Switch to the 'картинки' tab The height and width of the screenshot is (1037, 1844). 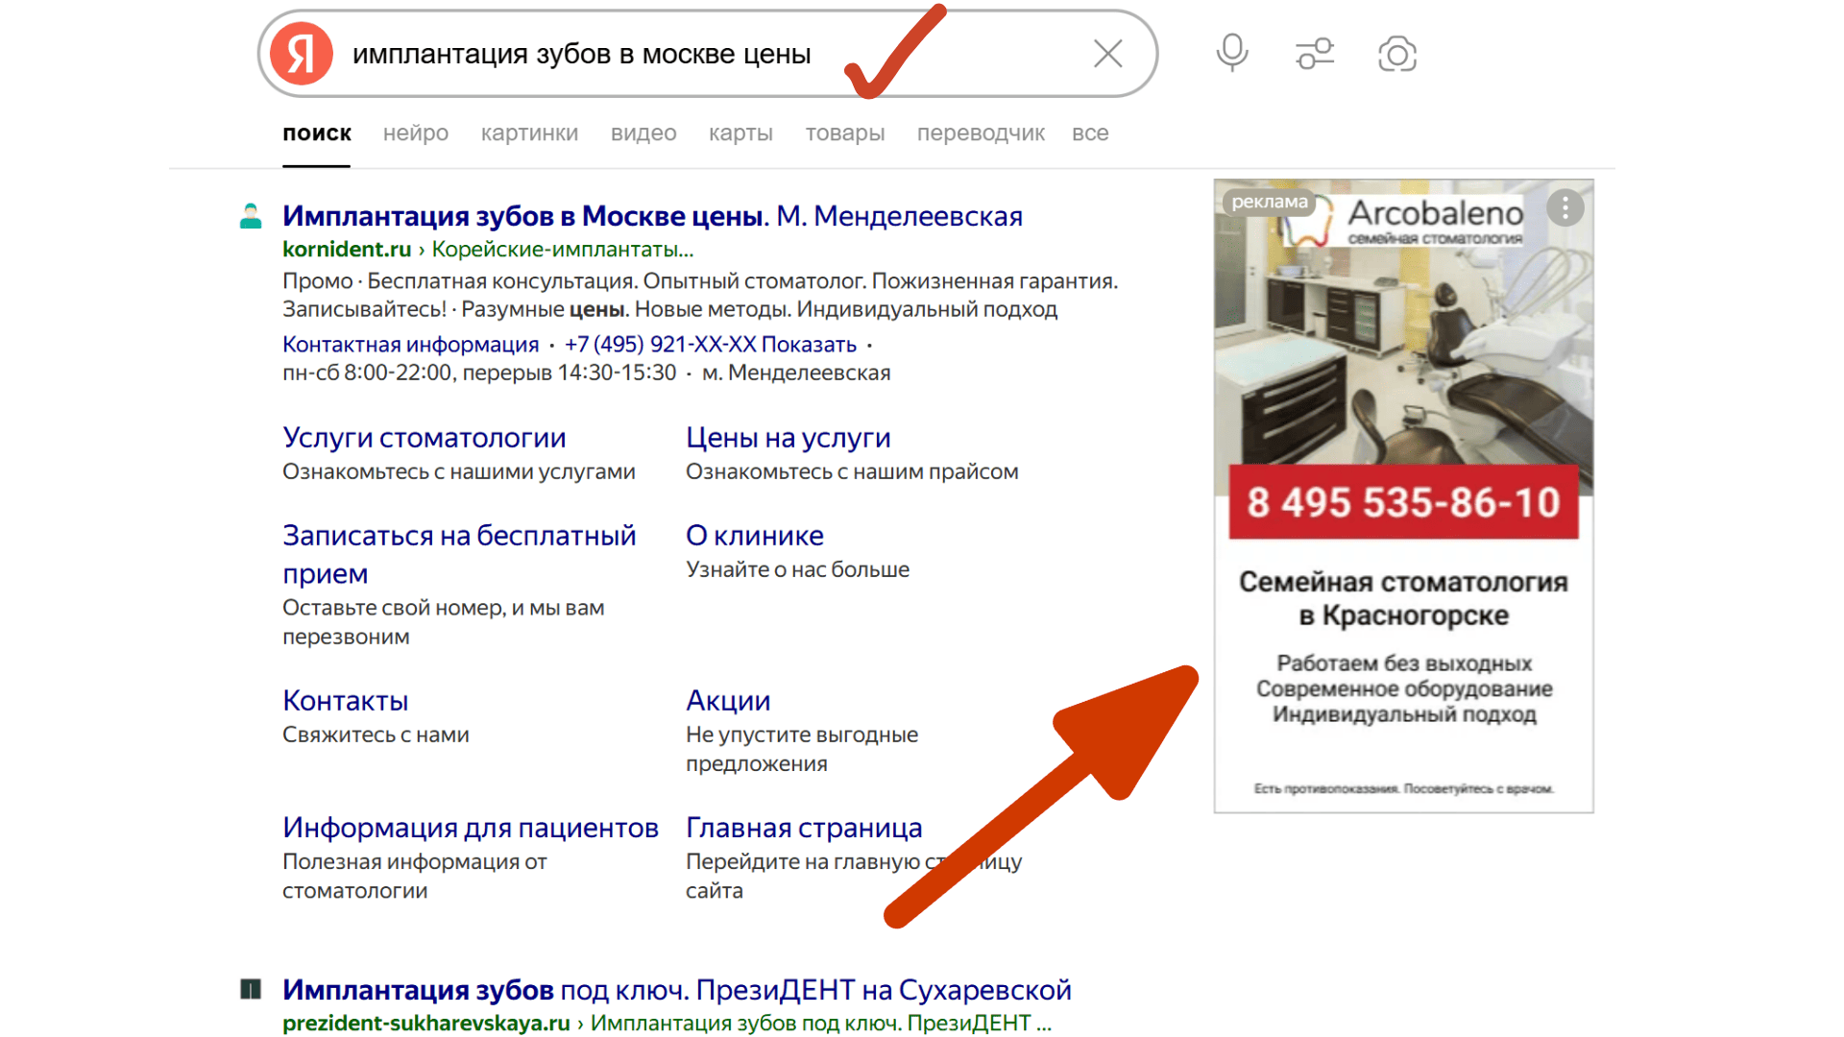coord(529,133)
